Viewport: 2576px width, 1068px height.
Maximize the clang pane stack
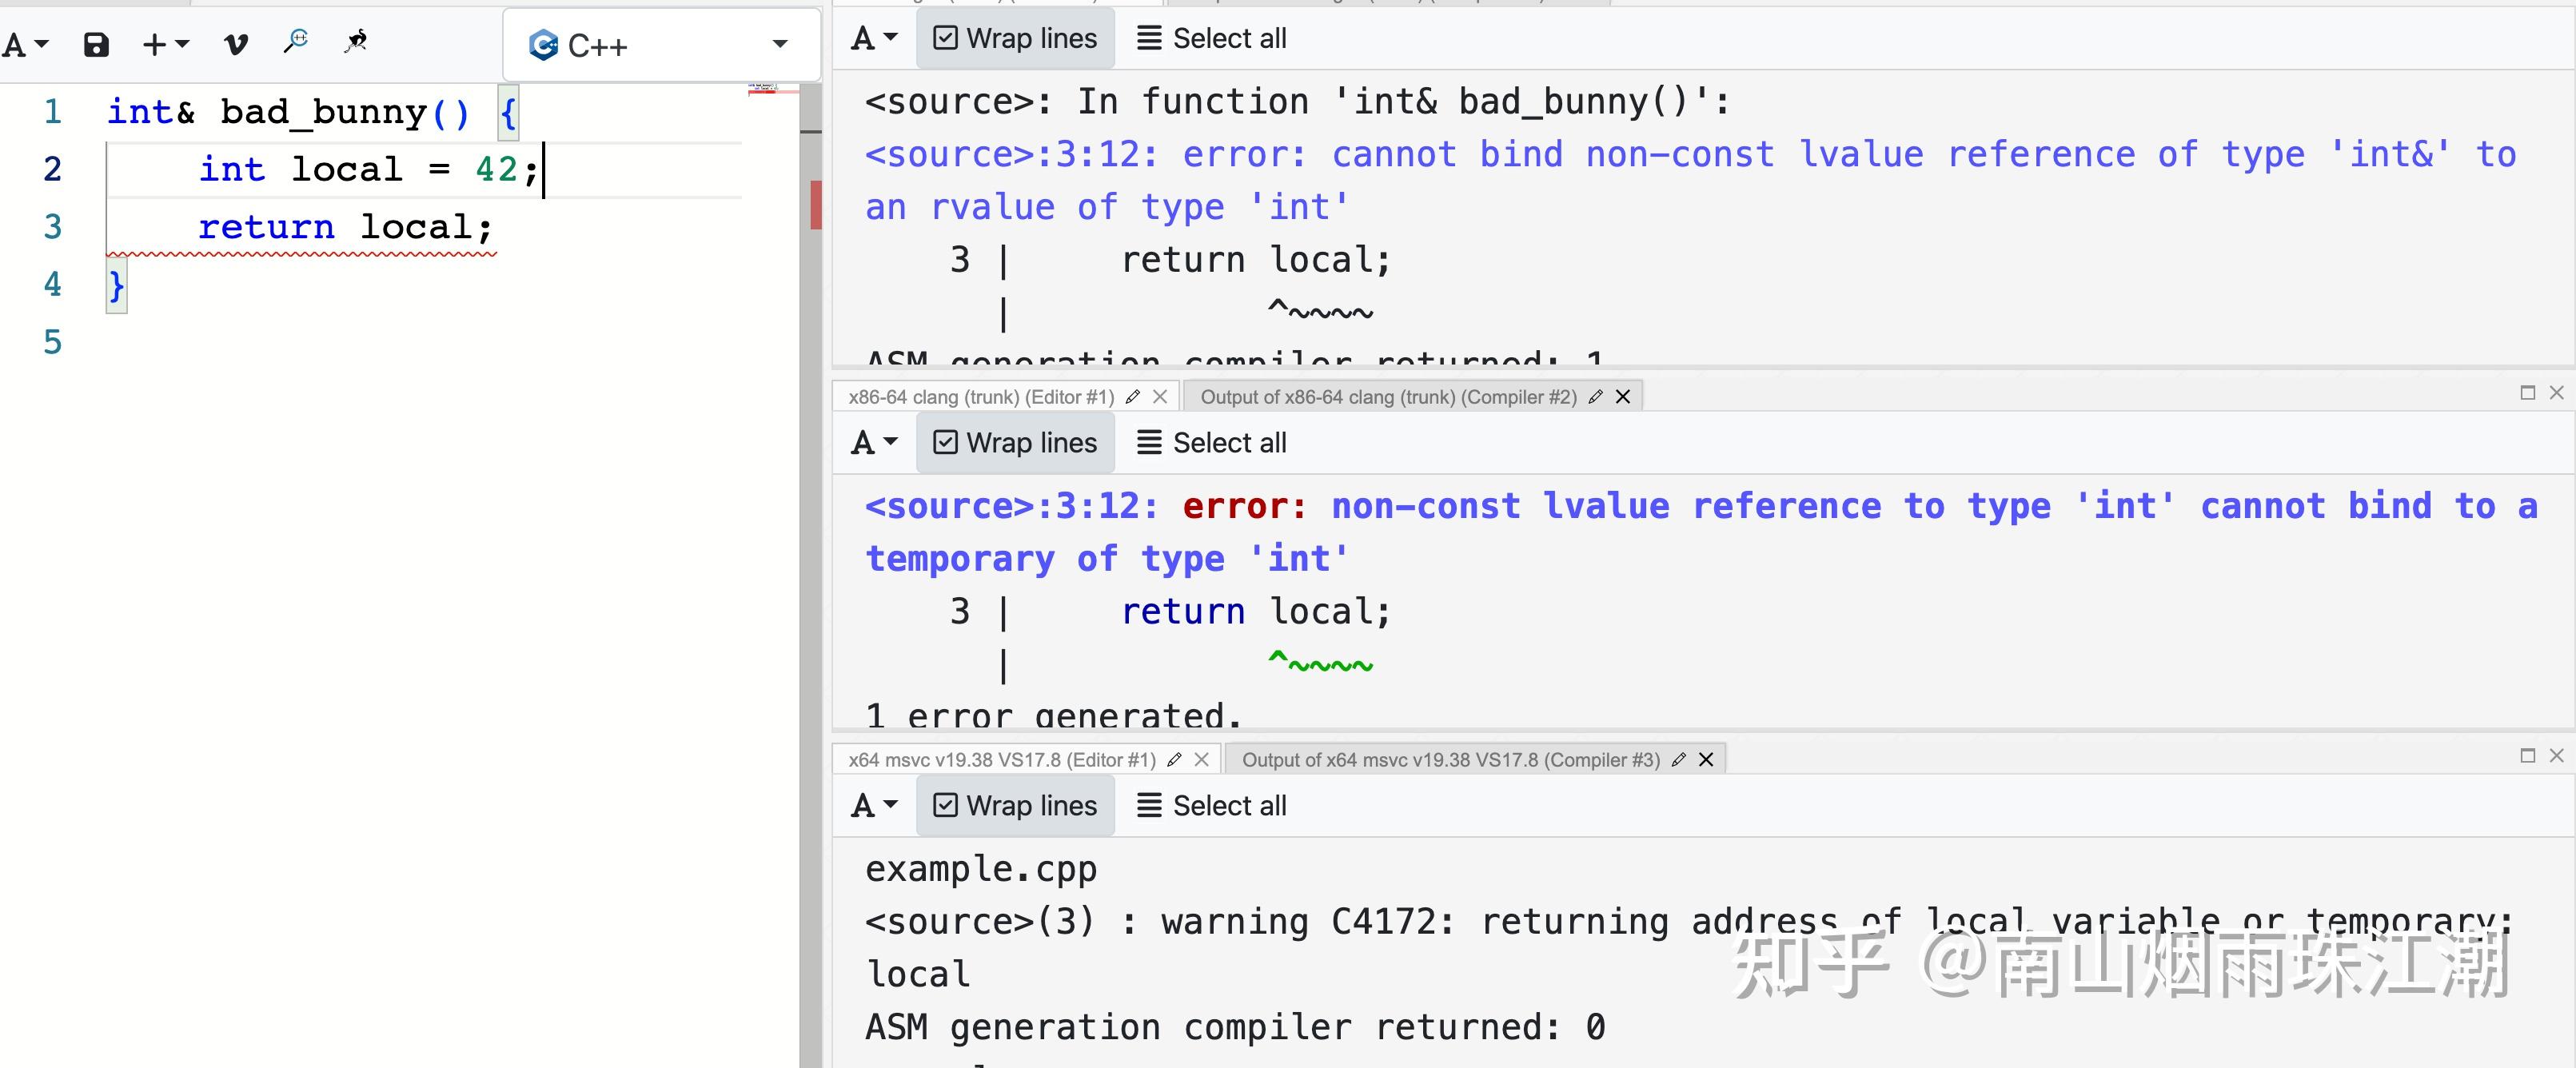point(2528,393)
